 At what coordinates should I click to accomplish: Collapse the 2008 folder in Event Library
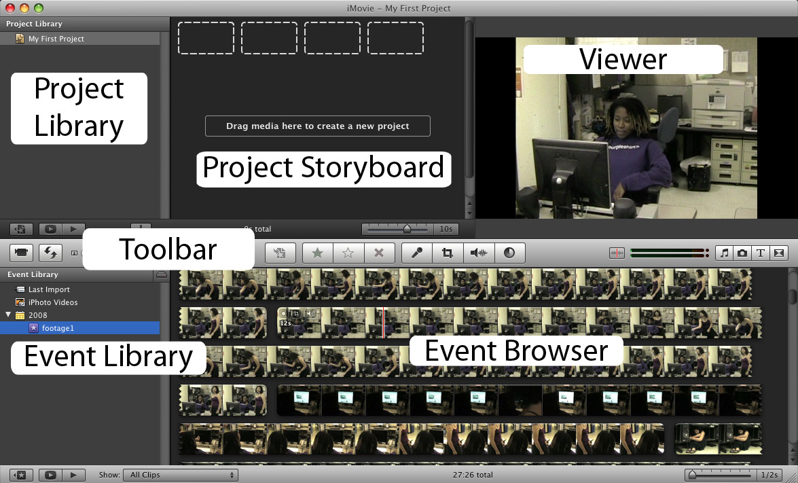[7, 315]
